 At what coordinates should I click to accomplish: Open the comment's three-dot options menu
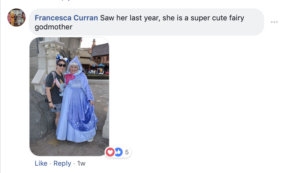pos(274,22)
